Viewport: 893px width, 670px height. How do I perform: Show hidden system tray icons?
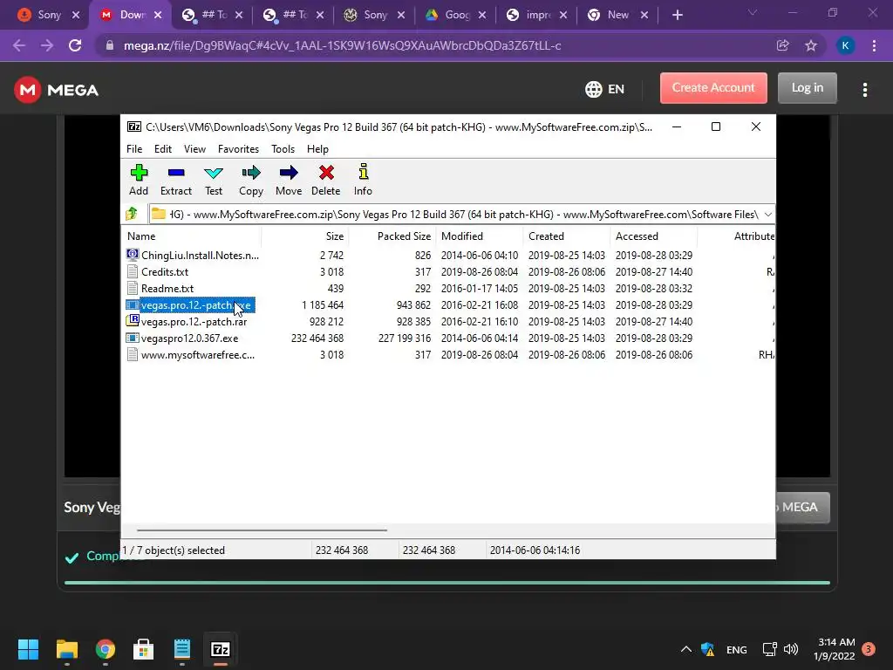686,649
